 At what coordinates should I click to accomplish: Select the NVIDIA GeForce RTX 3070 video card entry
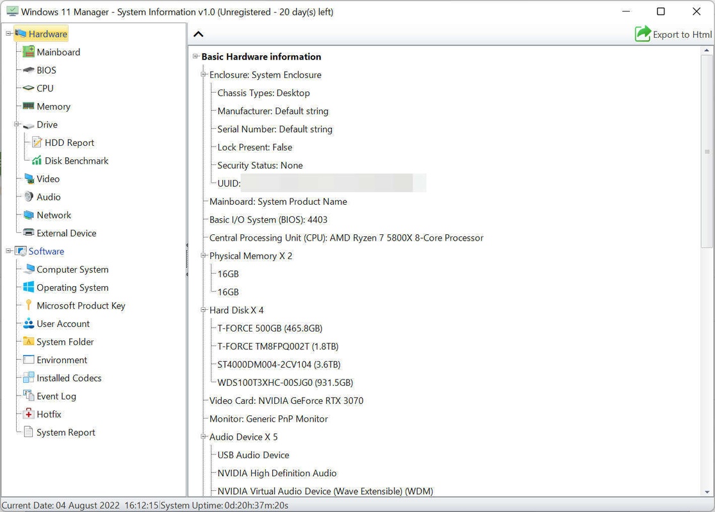286,401
